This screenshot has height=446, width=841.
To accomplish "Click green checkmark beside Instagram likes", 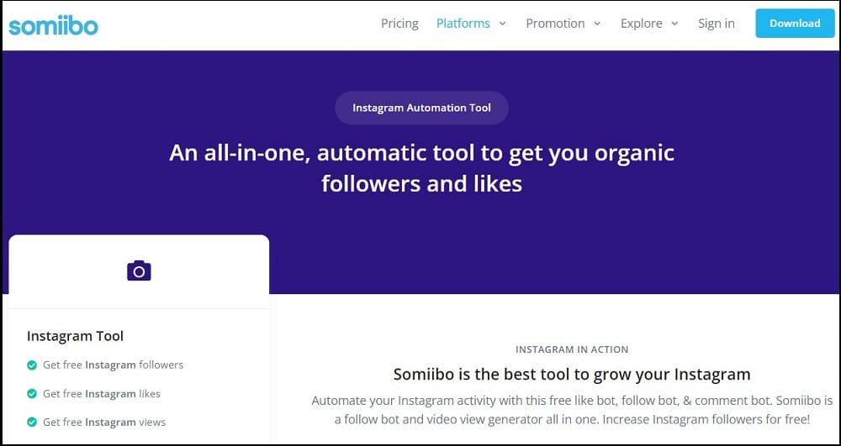I will click(x=32, y=394).
